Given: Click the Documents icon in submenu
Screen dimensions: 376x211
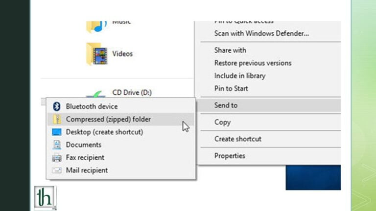Looking at the screenshot, I should pos(57,145).
